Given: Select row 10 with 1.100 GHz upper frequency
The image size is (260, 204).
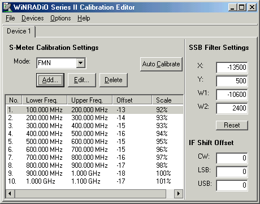Looking at the screenshot, I should 94,181.
